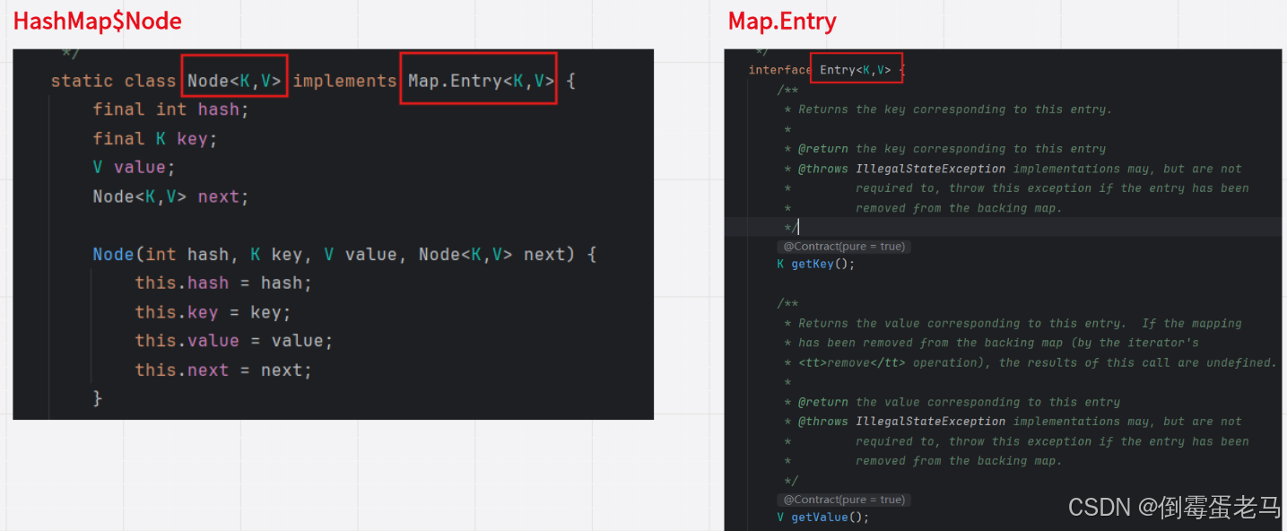
Task: Select the final int hash field declaration
Action: click(x=170, y=109)
